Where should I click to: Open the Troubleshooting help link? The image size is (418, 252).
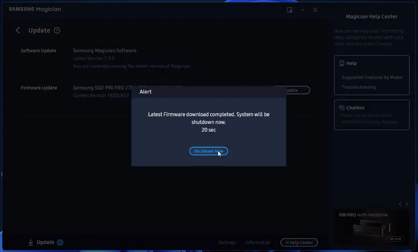click(359, 87)
